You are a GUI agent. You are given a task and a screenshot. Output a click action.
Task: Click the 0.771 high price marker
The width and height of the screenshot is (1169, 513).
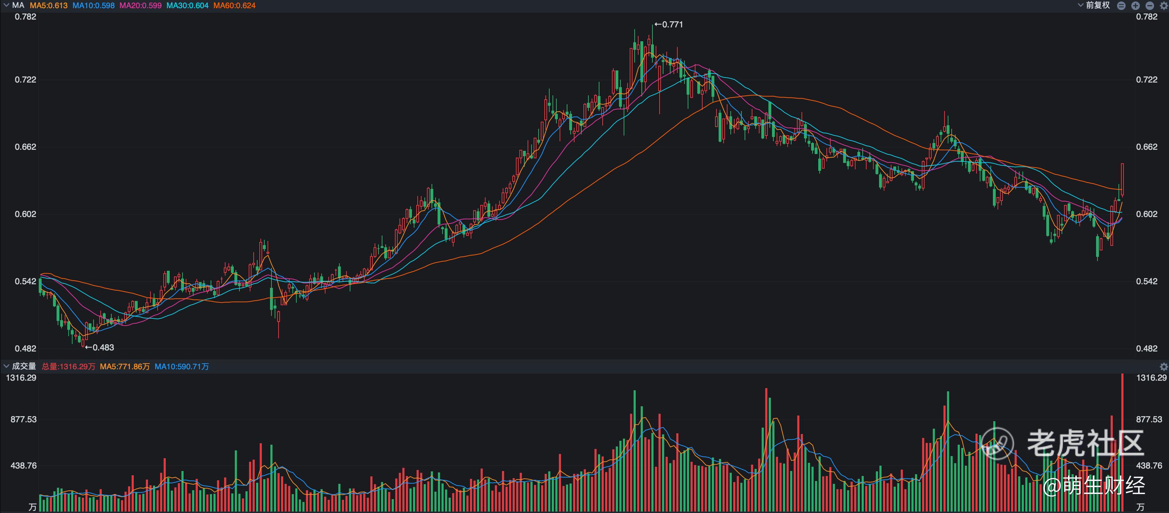pyautogui.click(x=668, y=25)
